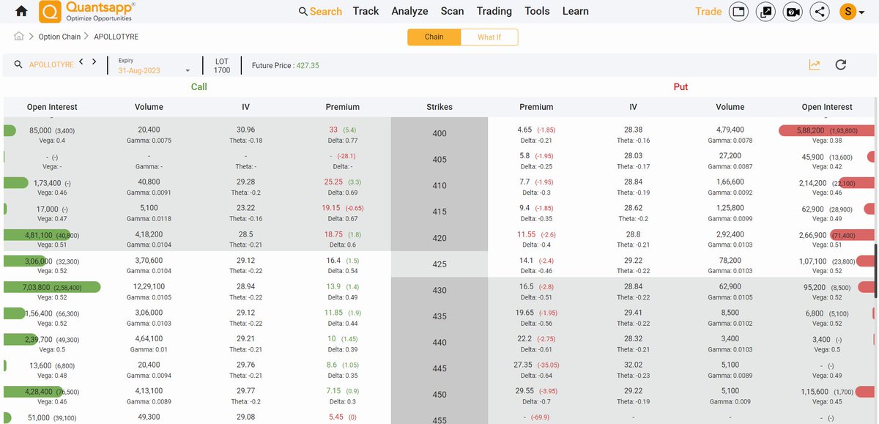Click put premium 27.35
This screenshot has width=879, height=424.
(524, 365)
